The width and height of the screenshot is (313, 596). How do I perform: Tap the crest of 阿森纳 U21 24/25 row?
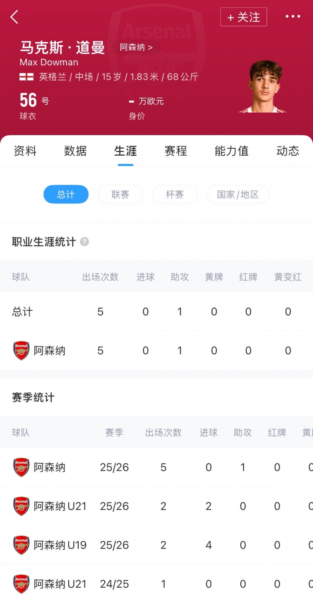point(21,584)
